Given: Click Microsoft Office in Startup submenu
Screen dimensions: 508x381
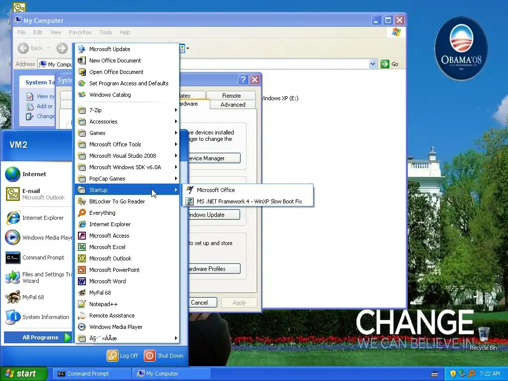Looking at the screenshot, I should (248, 190).
